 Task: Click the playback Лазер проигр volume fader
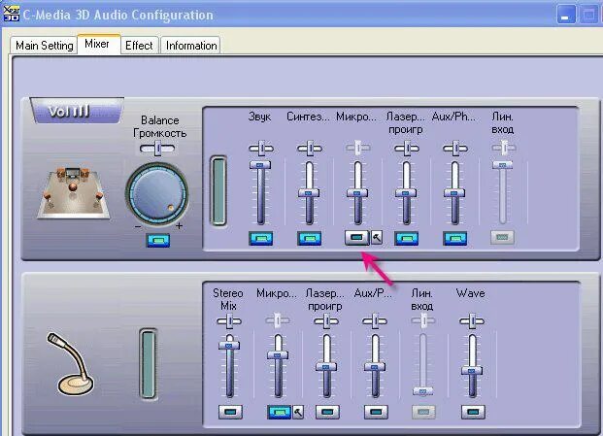[406, 193]
